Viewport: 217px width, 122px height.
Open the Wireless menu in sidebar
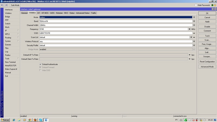coord(12,13)
